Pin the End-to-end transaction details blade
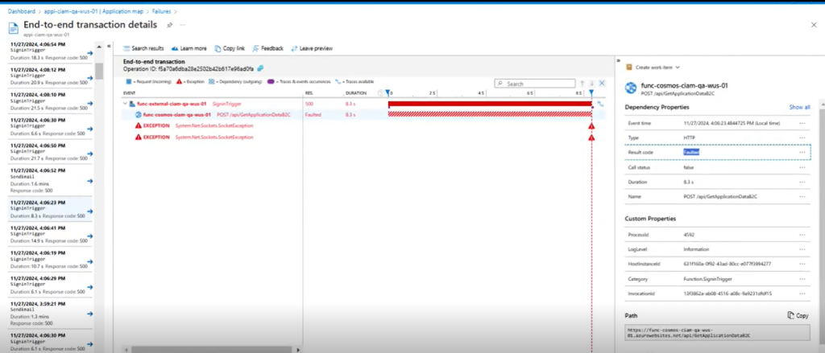 [x=169, y=25]
